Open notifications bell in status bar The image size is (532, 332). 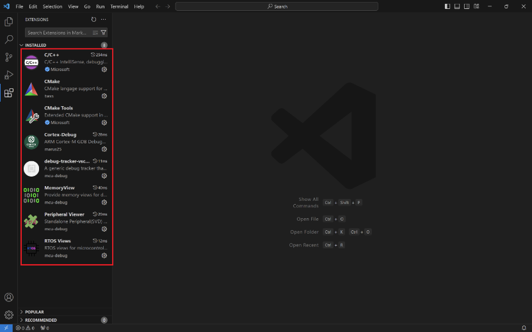[524, 328]
